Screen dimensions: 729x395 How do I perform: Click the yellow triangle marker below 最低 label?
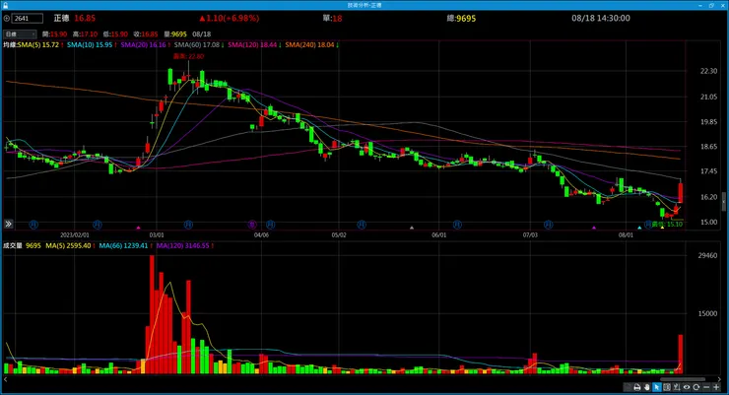[x=663, y=228]
